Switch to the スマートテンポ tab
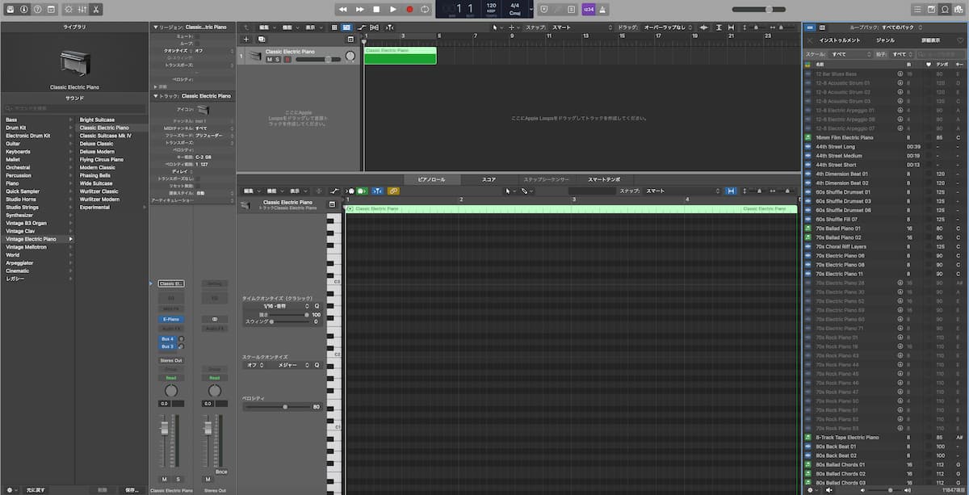Viewport: 969px width, 495px height. pos(604,179)
